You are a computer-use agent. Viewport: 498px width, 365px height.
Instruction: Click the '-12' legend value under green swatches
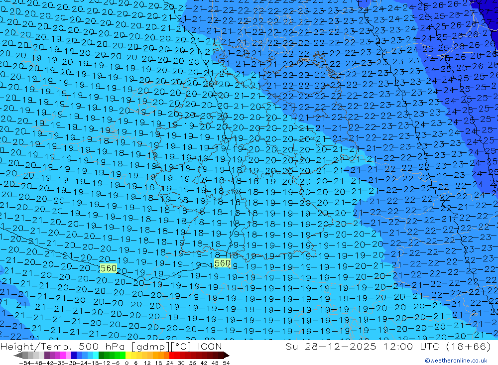(x=105, y=363)
